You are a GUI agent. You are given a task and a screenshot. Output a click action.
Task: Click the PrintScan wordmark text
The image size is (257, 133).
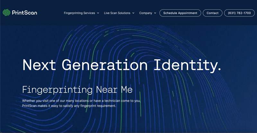pyautogui.click(x=25, y=13)
